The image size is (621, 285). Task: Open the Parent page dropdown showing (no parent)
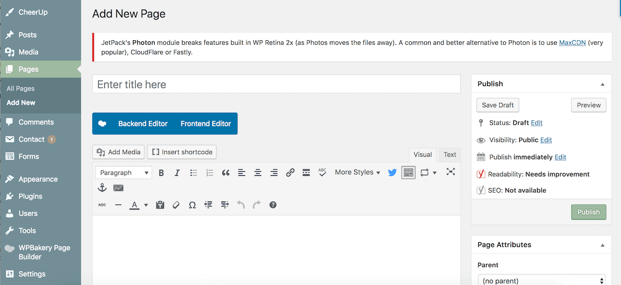pos(541,280)
